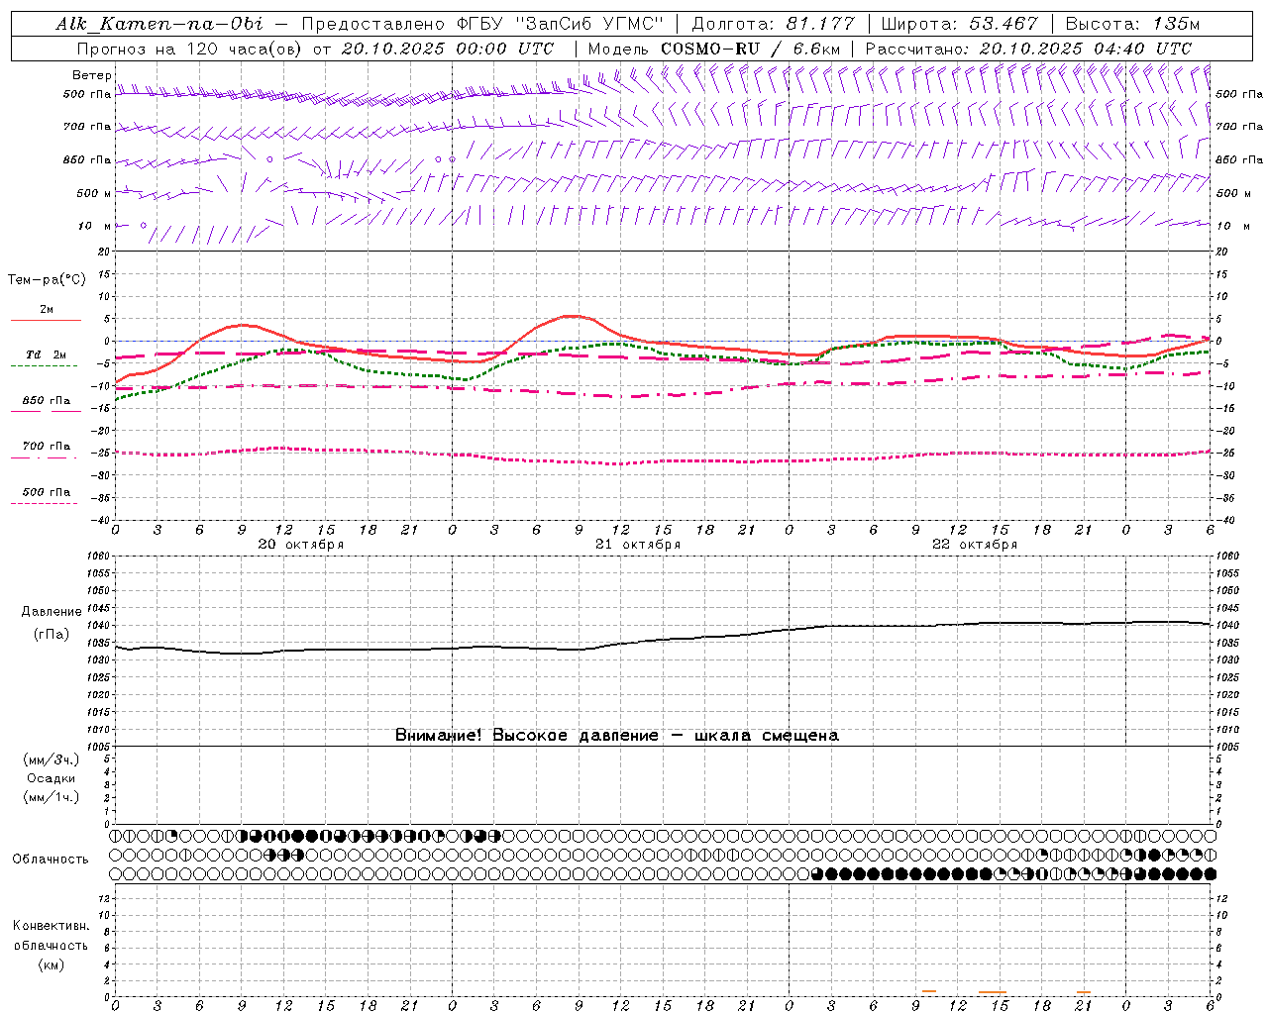Click the Осадки precipitation label
Viewport: 1268px width, 1014px height.
point(51,778)
